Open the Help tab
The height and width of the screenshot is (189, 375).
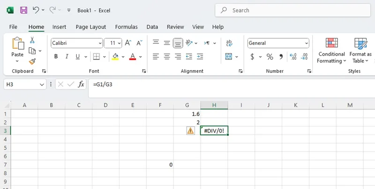217,27
